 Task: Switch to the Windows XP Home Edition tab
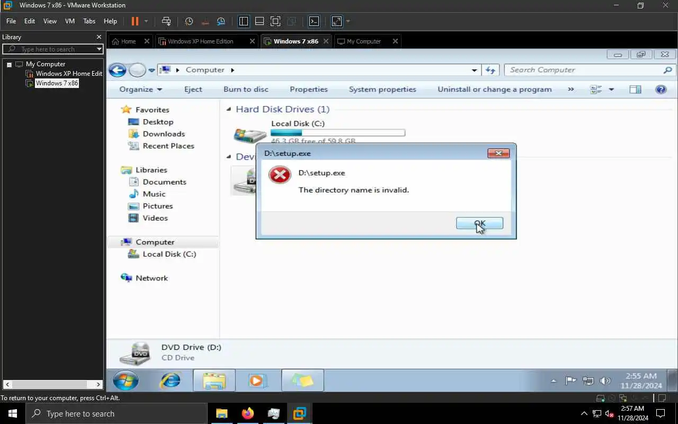coord(200,41)
